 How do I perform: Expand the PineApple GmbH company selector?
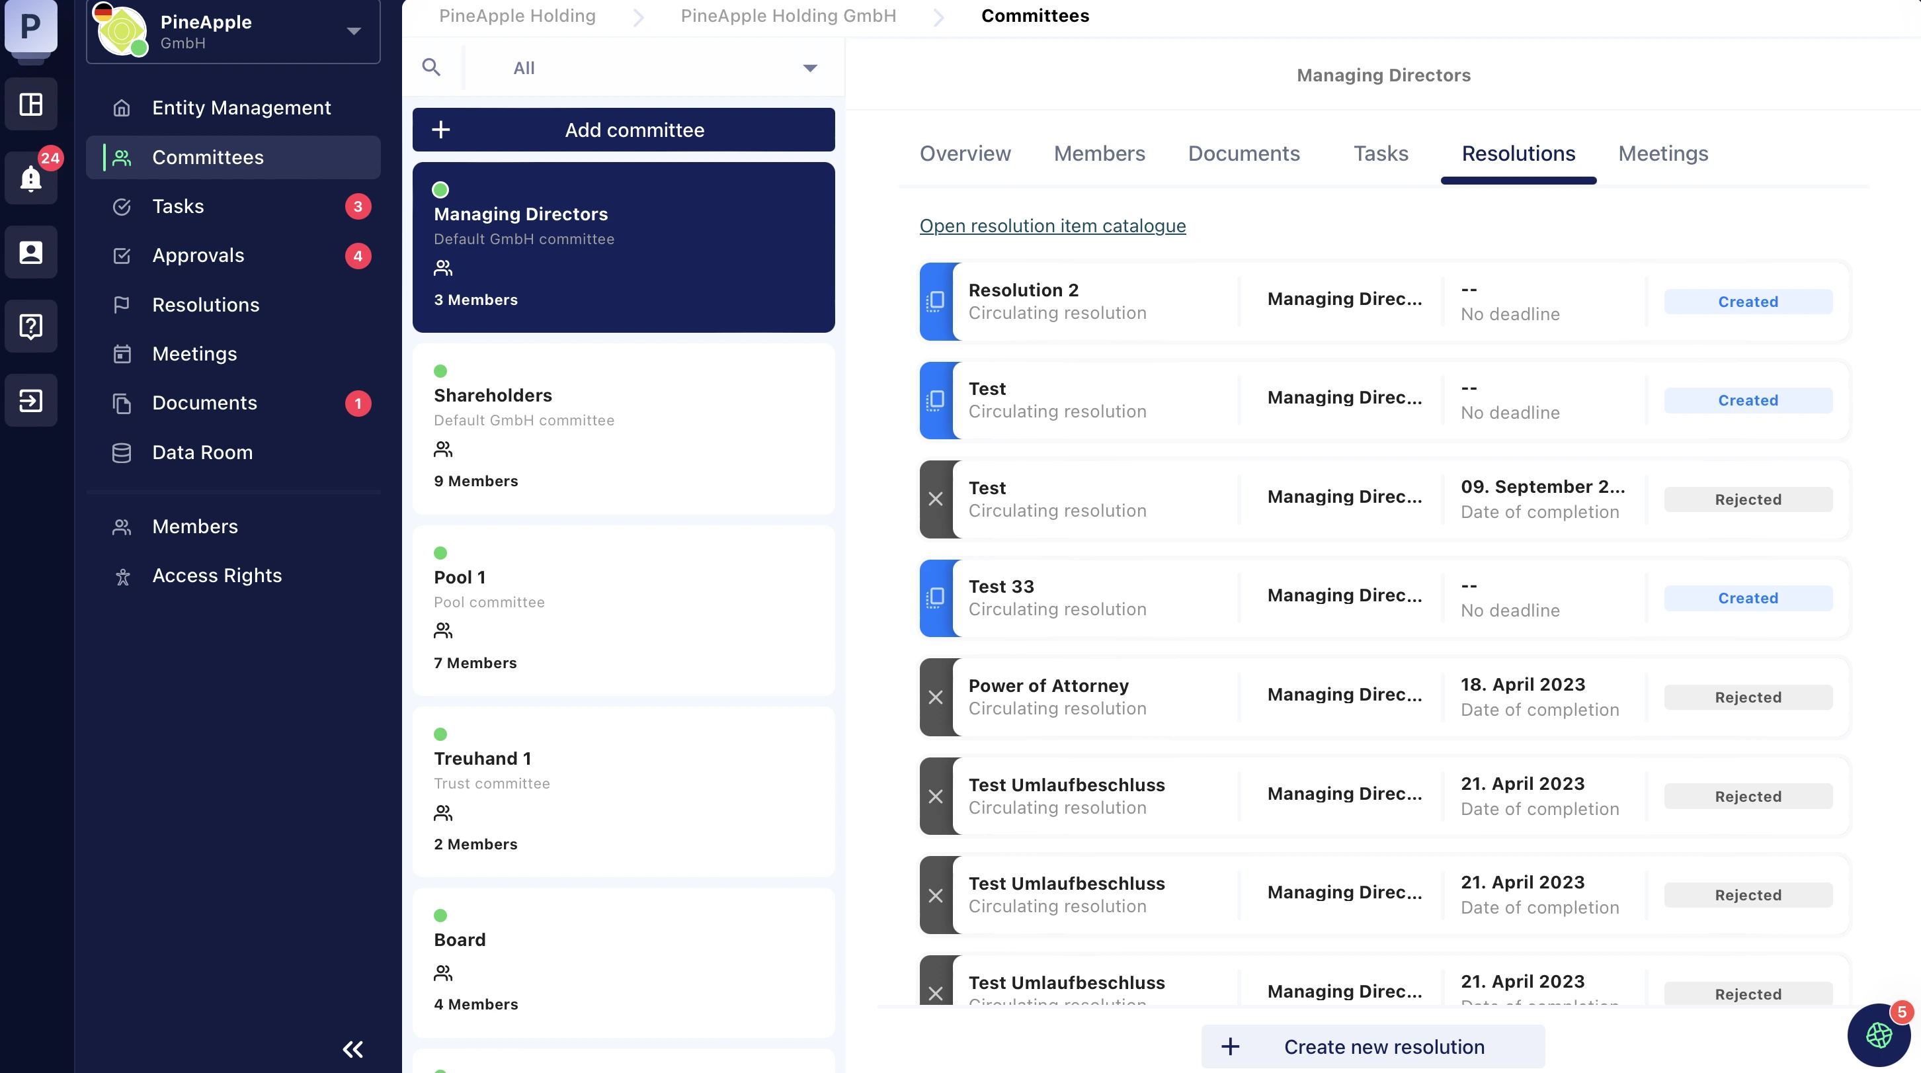[x=354, y=31]
